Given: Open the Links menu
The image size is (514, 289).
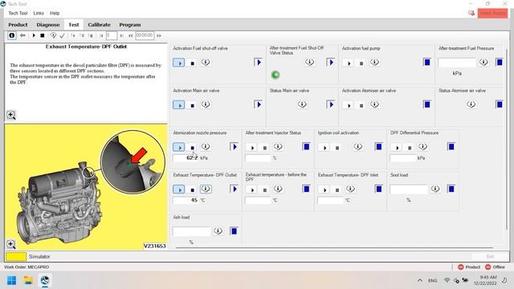Looking at the screenshot, I should (39, 13).
